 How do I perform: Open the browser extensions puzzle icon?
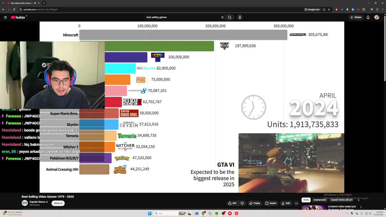pyautogui.click(x=364, y=9)
